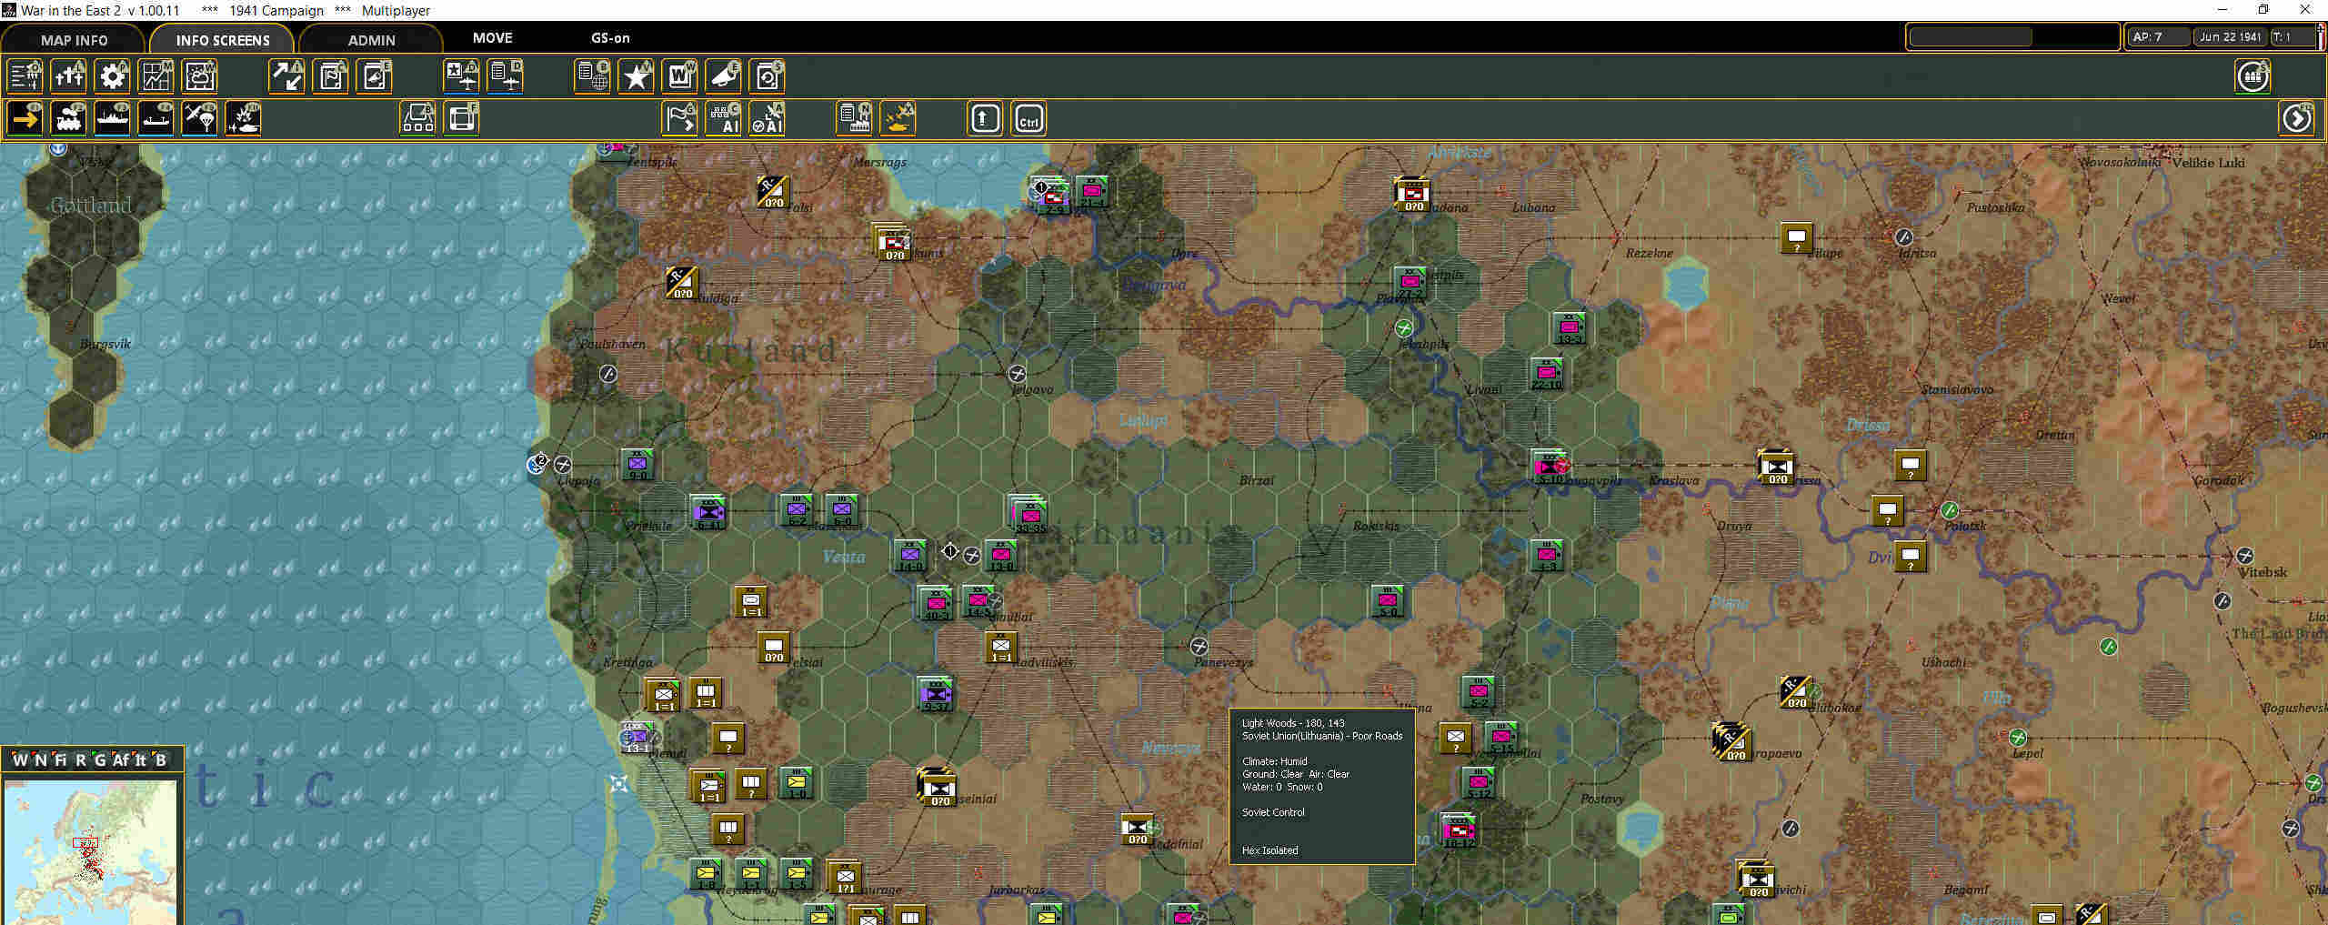Viewport: 2328px width, 925px height.
Task: Open the reinforcements and withdrawals arrows icon
Action: tap(287, 76)
